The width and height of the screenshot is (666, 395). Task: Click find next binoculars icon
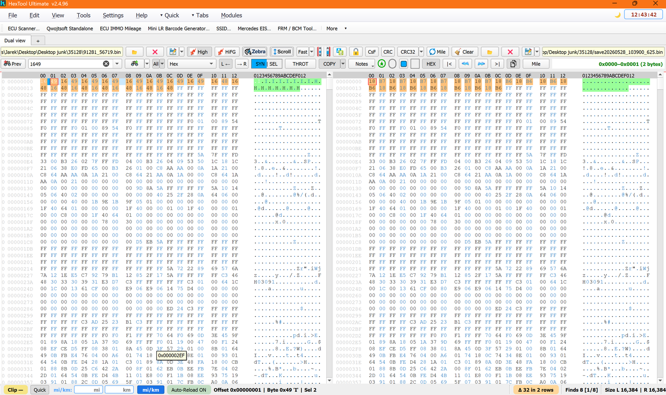click(134, 64)
